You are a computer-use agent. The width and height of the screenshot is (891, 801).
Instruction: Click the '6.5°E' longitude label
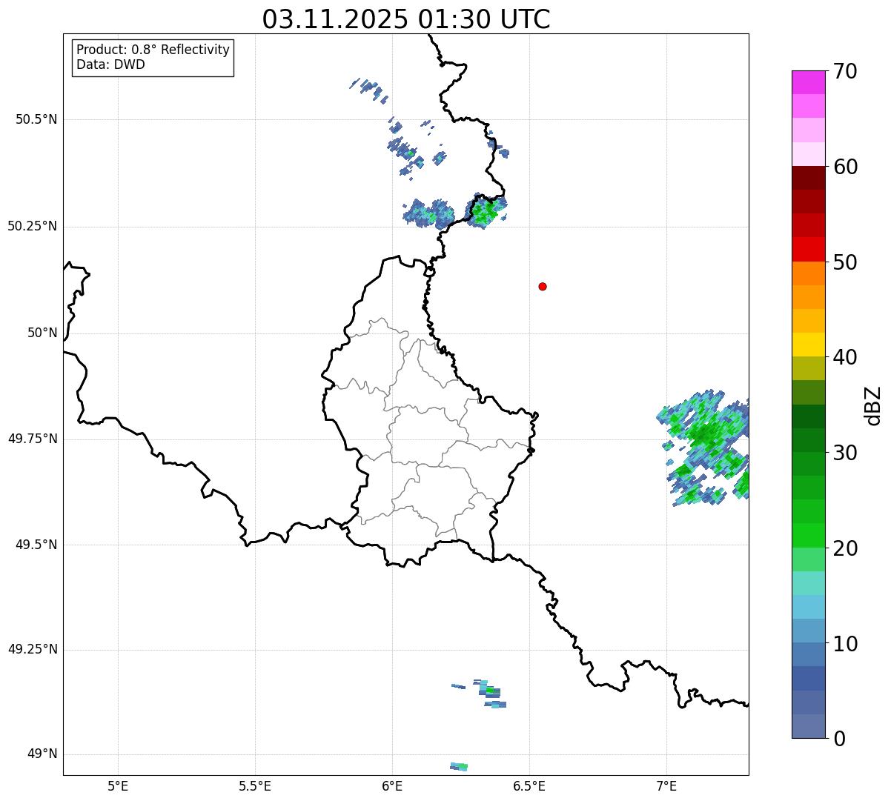click(x=529, y=785)
